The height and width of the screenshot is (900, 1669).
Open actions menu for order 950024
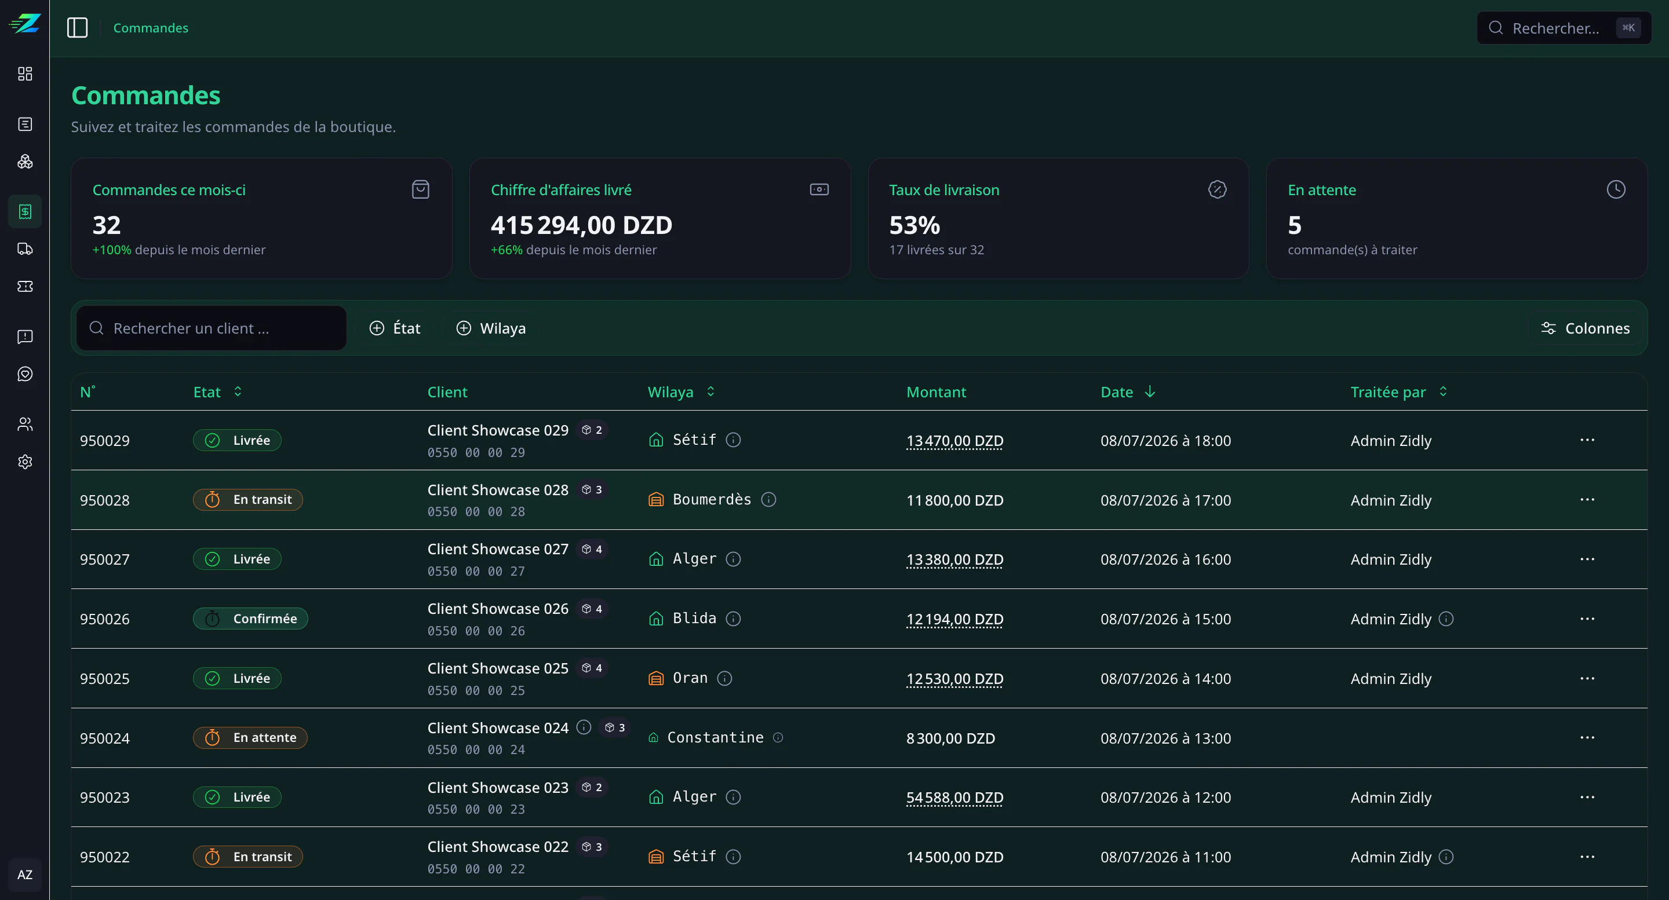1587,737
